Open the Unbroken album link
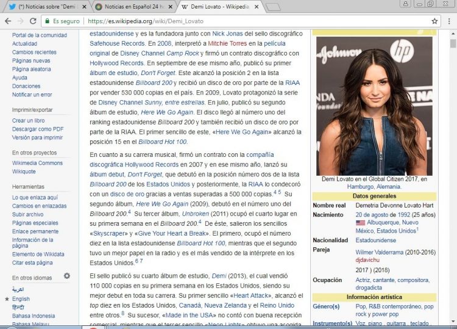The height and width of the screenshot is (329, 457). [195, 214]
